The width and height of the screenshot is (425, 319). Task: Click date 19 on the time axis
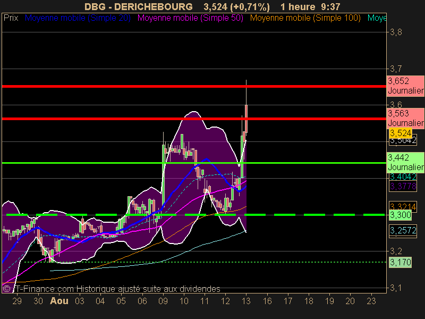tap(329, 301)
